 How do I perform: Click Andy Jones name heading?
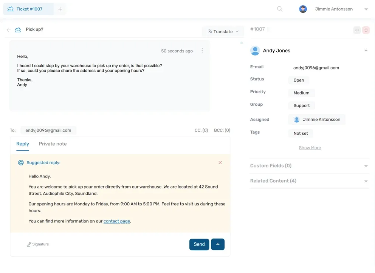point(276,50)
